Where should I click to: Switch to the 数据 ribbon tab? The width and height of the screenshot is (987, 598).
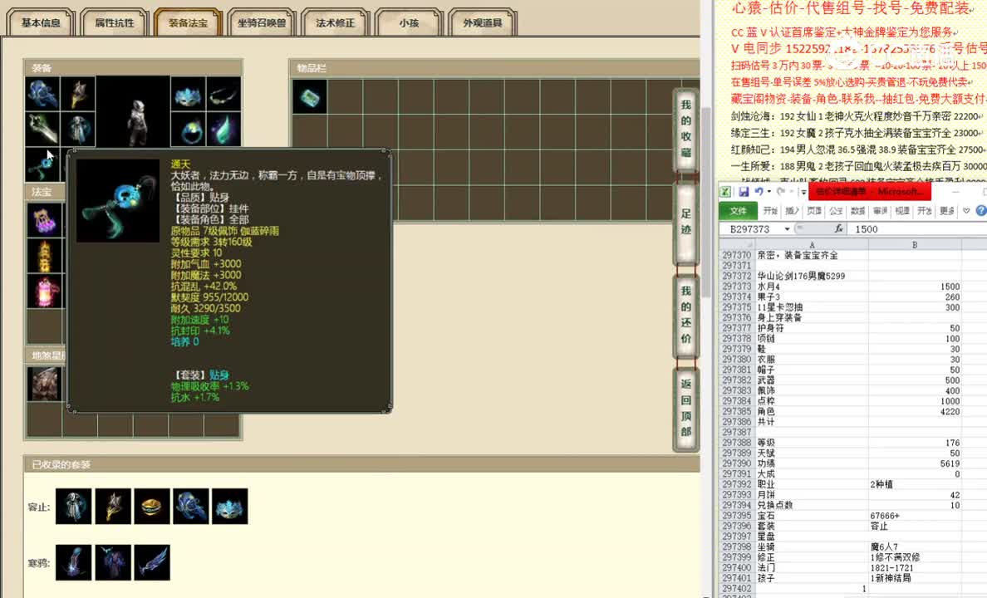click(x=858, y=210)
